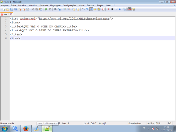Create a new document via toolbar icon
Image resolution: width=176 pixels, height=132 pixels.
pos(4,9)
